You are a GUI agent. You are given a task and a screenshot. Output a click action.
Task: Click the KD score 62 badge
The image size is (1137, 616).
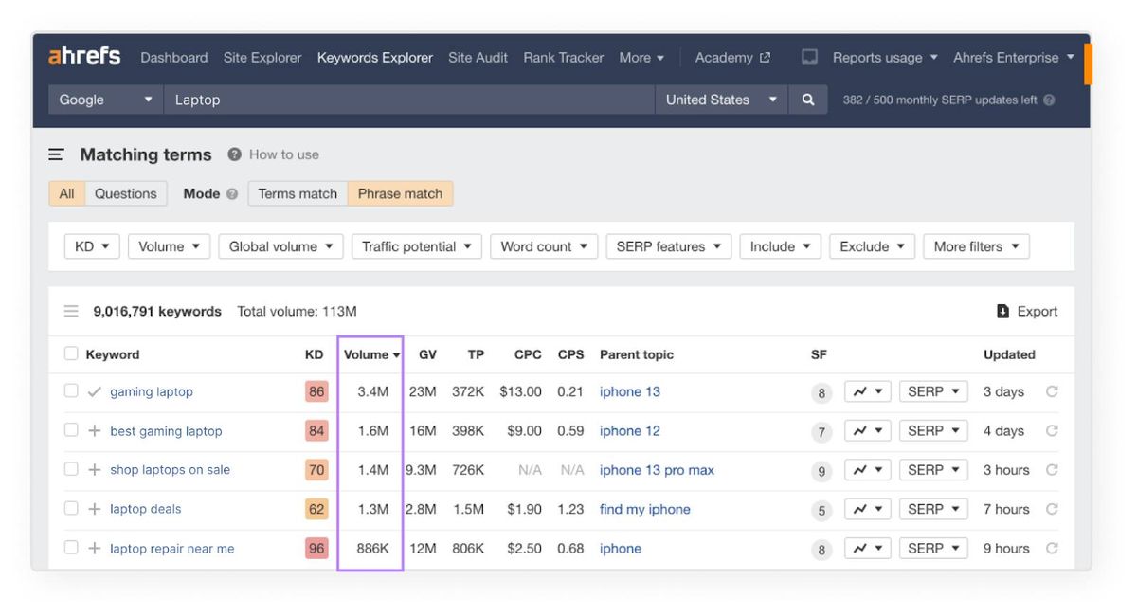click(x=316, y=509)
